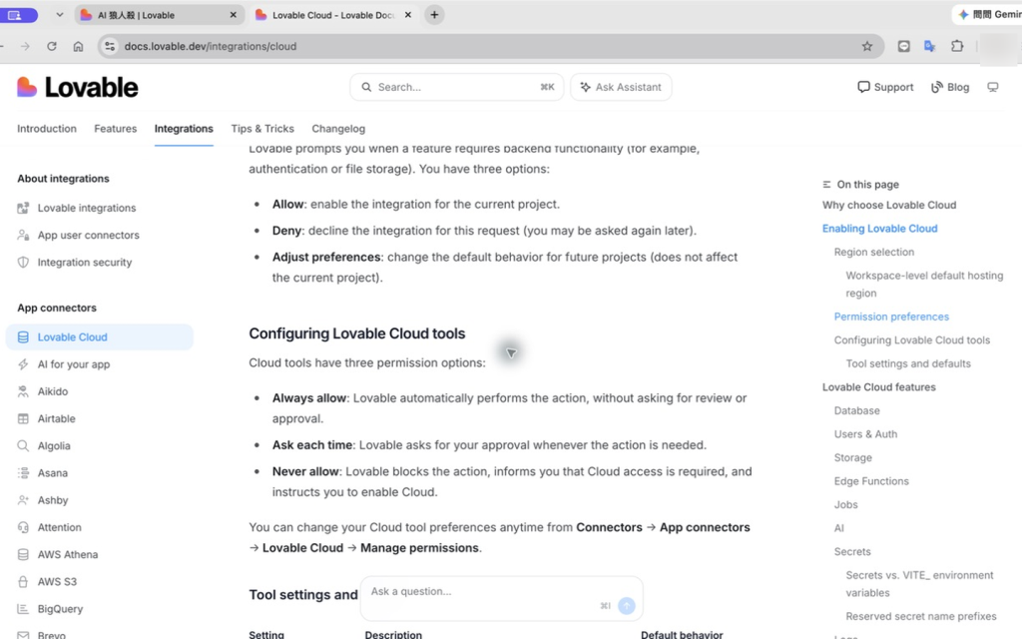
Task: Click the Aikido sidebar icon
Action: tap(23, 391)
